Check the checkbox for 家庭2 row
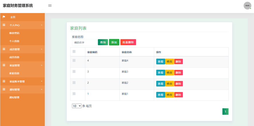 (x=74, y=82)
